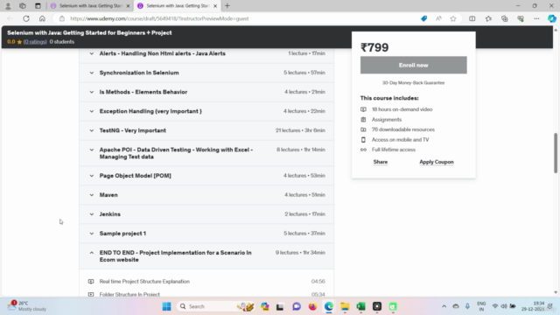Expand Jenkins section
Screen dimensions: 560x315
206,214
